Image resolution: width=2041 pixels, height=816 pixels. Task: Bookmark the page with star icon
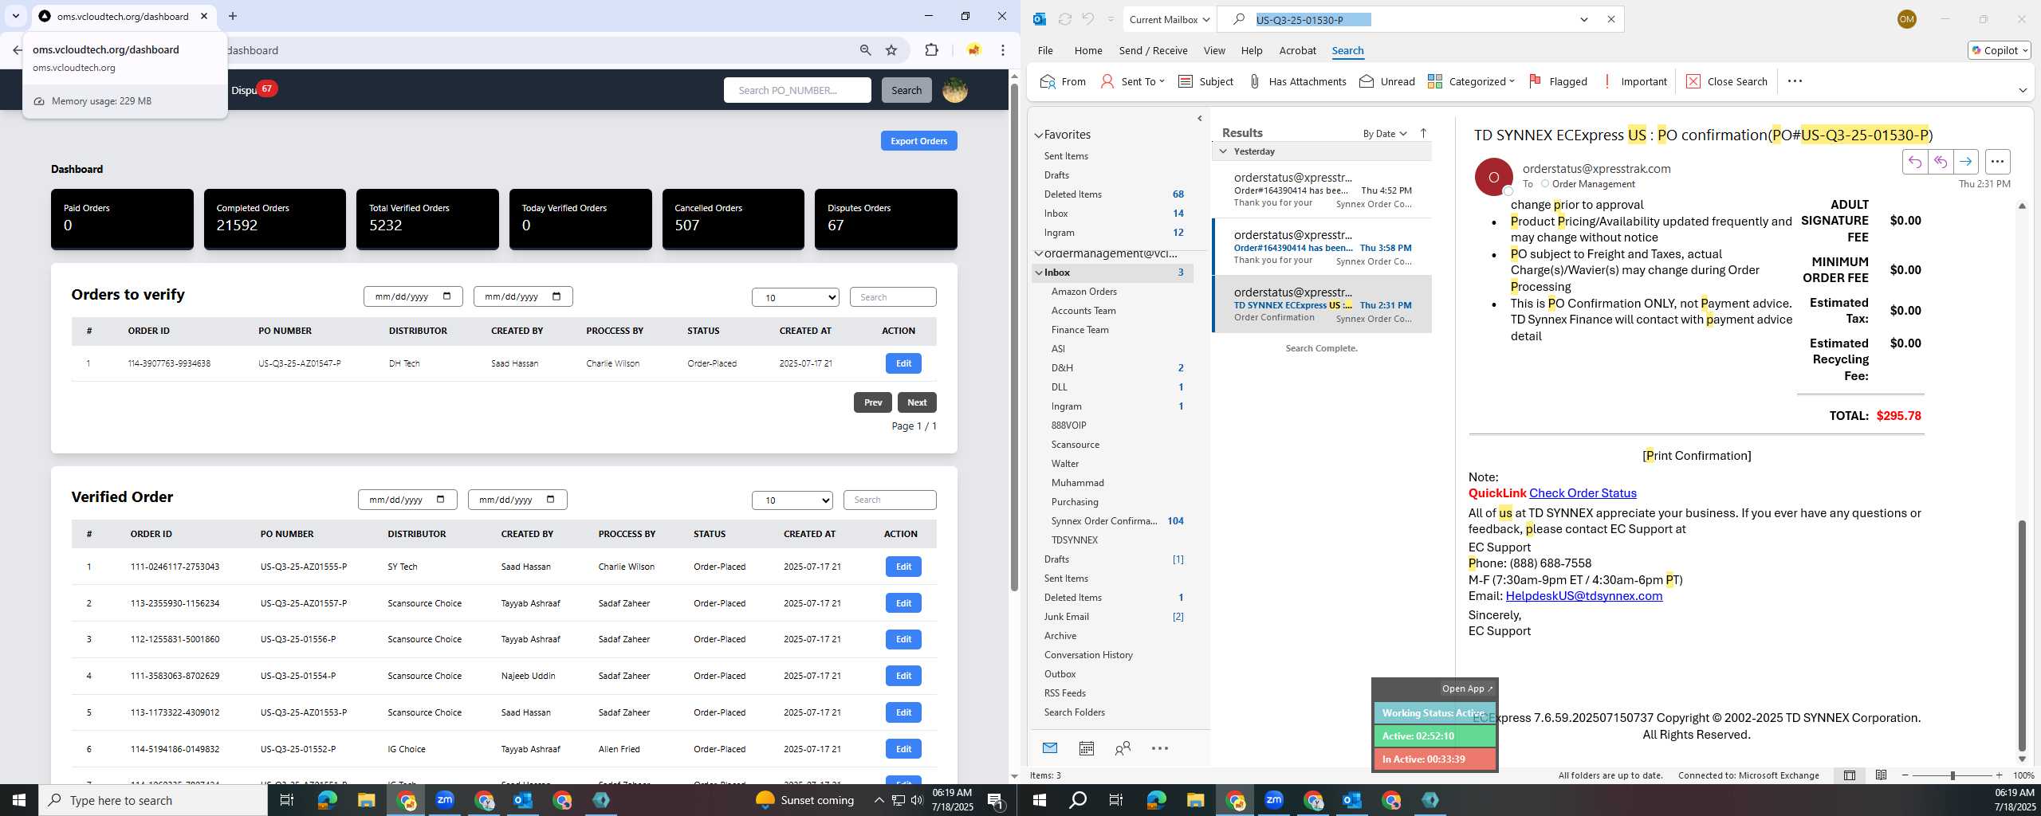pos(891,50)
